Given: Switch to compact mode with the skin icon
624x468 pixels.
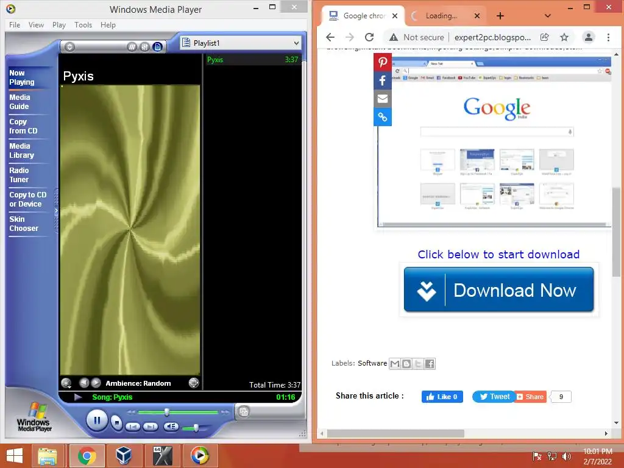Looking at the screenshot, I should click(244, 411).
